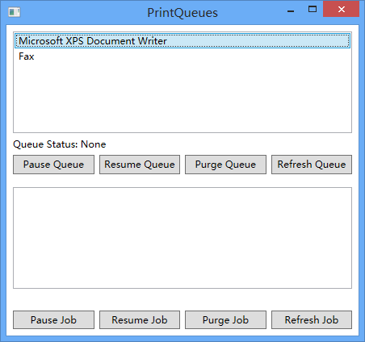The height and width of the screenshot is (342, 365).
Task: Click blank gap between queue buttons and jobs list
Action: (182, 181)
